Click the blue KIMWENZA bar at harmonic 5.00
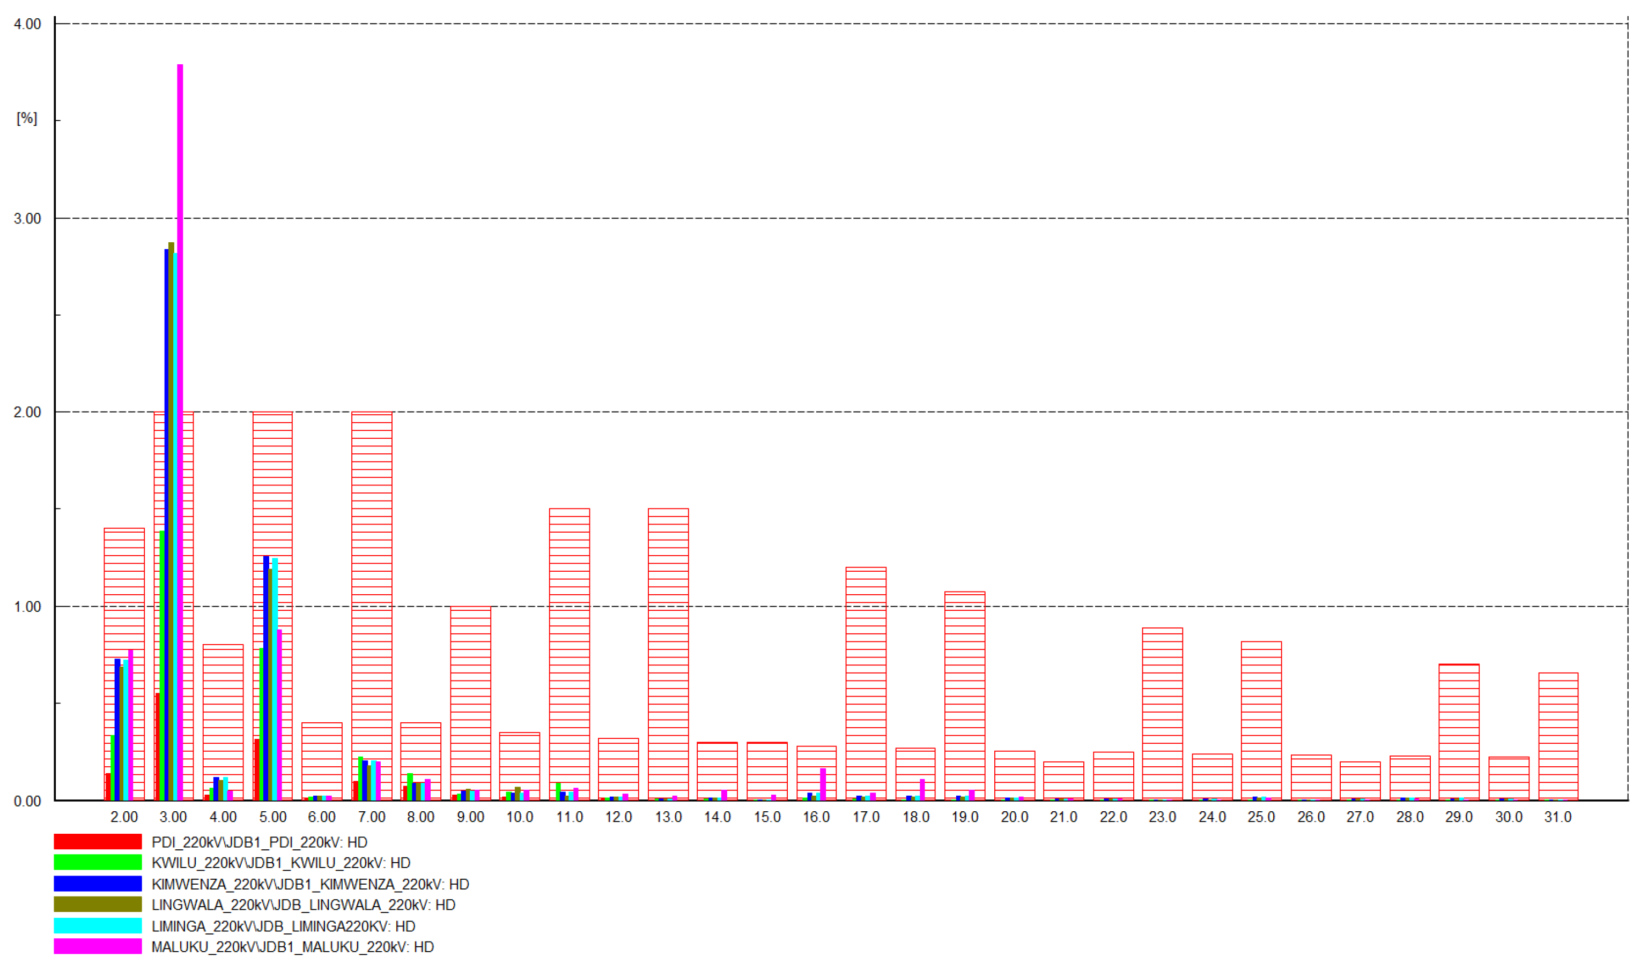 click(266, 678)
